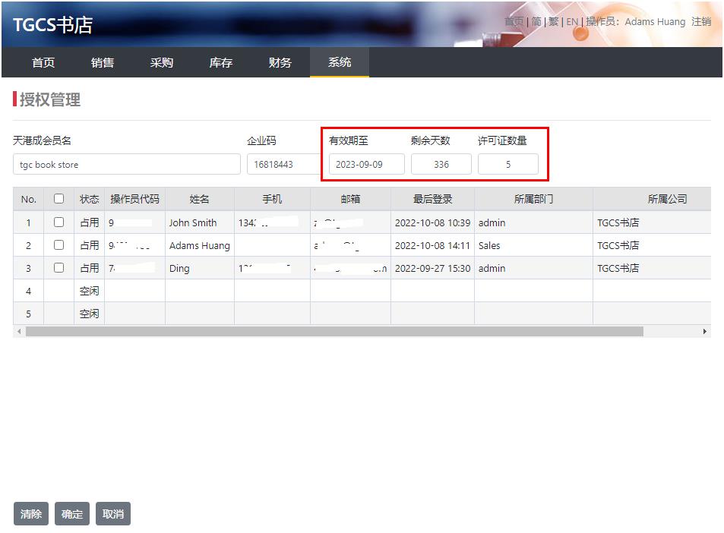Switch language to EN
The width and height of the screenshot is (724, 533).
pos(572,22)
